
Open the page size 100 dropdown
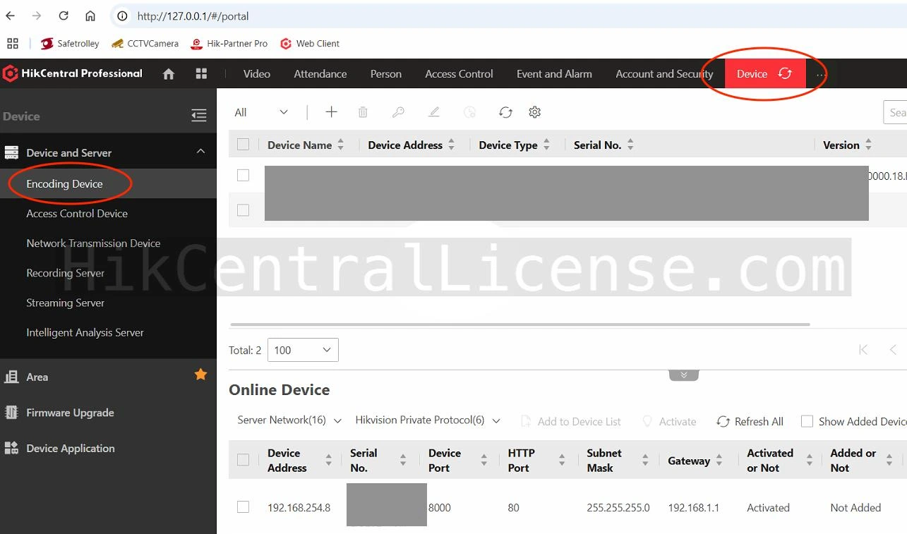(303, 350)
